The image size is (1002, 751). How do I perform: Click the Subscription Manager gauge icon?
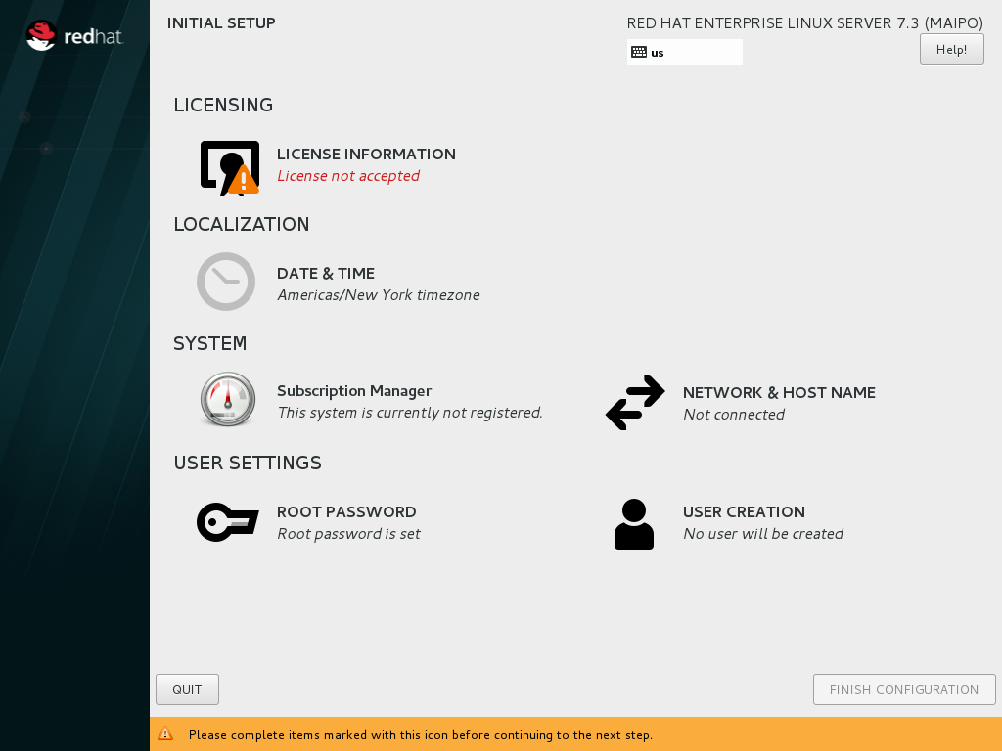(228, 400)
